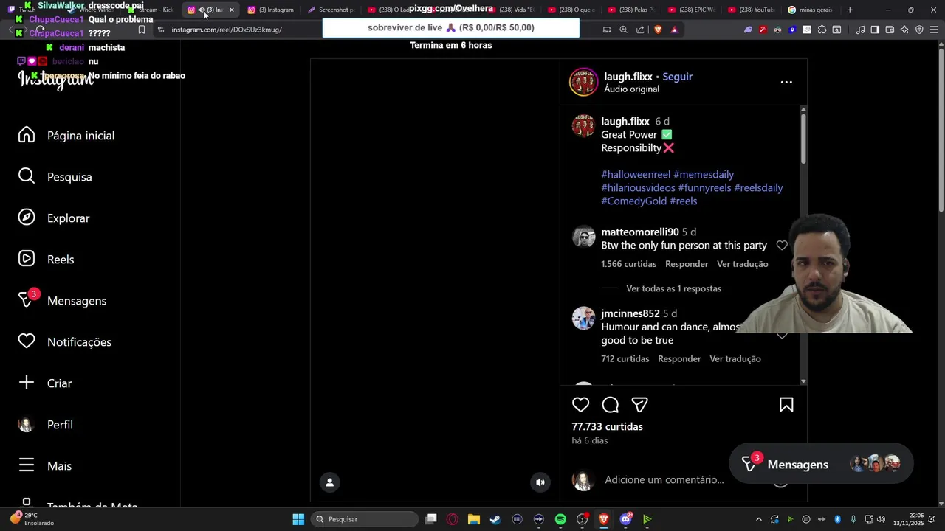Open the Explorar section
The width and height of the screenshot is (945, 531).
69,218
